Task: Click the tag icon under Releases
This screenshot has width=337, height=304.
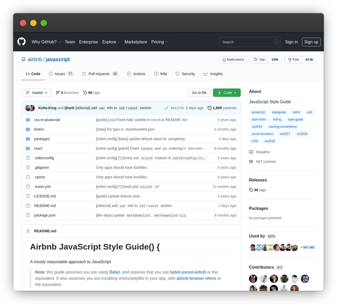Action: (x=251, y=190)
